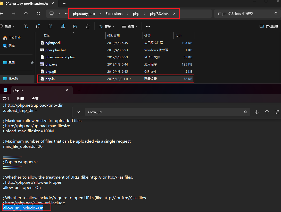Screen dimensions: 281x212
Task: Click the Delete trash can icon
Action: [88, 26]
